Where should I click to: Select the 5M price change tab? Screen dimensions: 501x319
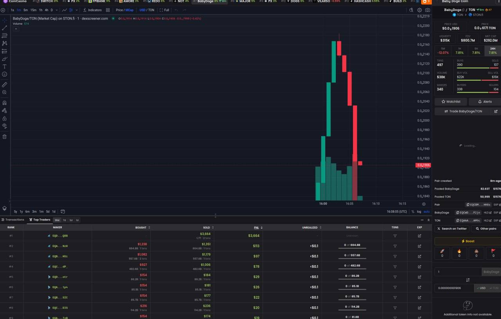[x=443, y=51]
